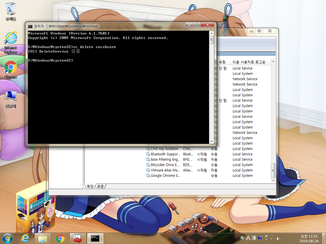The height and width of the screenshot is (244, 326).
Task: Sort by 유형 column header in Services
Action: point(222,62)
